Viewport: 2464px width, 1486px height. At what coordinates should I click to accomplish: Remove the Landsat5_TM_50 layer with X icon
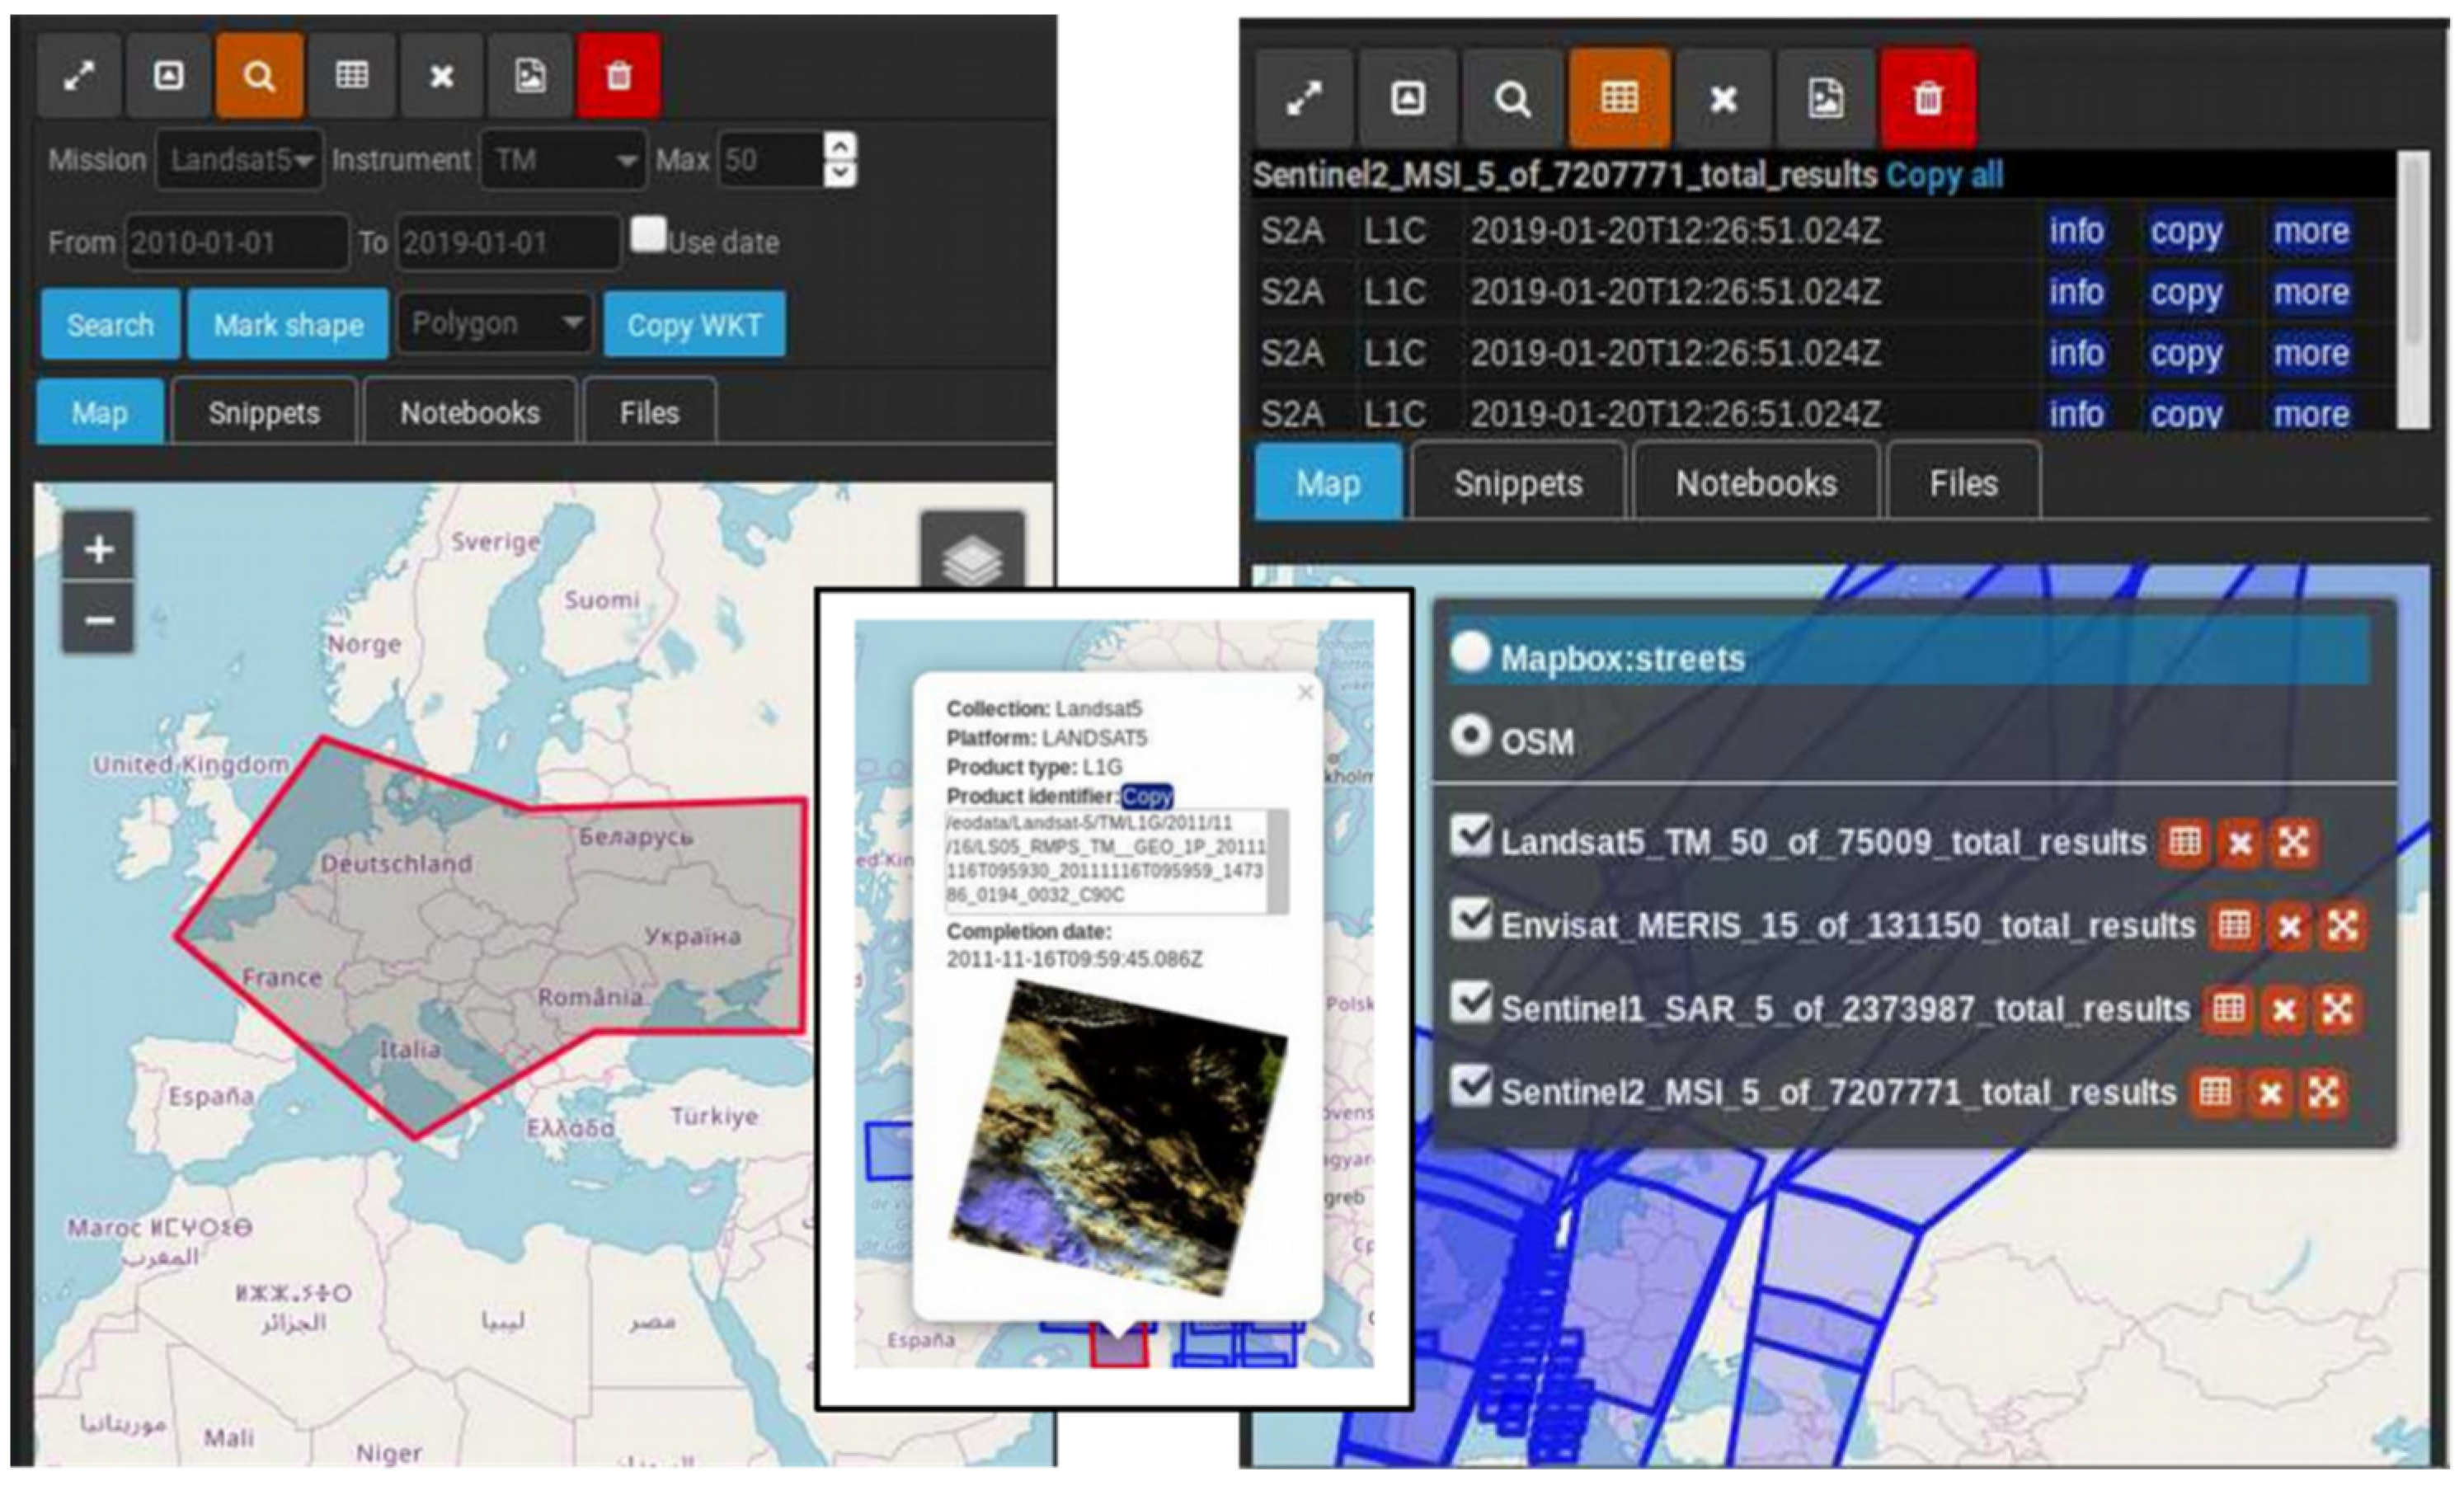(x=2240, y=842)
